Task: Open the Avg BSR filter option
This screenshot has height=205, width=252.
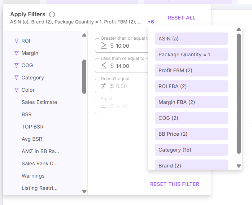Action: (x=32, y=139)
